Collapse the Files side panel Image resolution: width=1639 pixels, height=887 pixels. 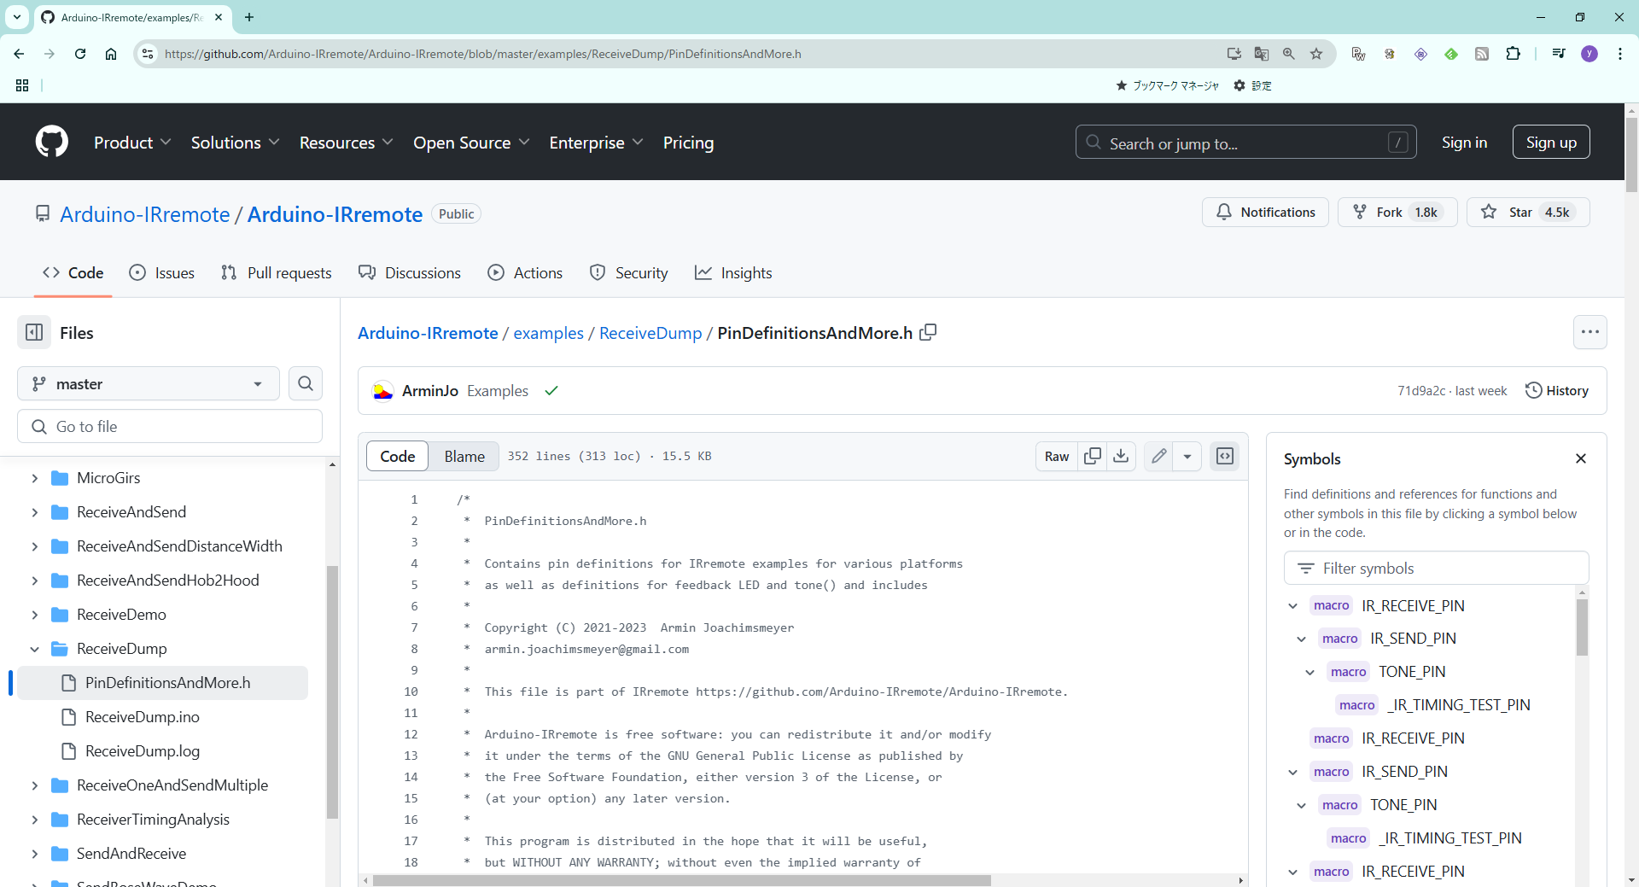click(34, 332)
